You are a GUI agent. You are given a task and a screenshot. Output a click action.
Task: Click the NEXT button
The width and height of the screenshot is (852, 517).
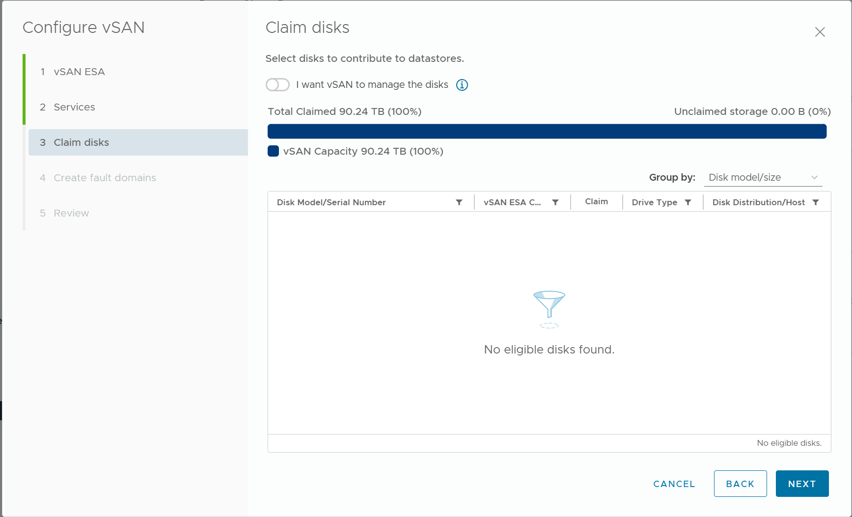coord(802,484)
